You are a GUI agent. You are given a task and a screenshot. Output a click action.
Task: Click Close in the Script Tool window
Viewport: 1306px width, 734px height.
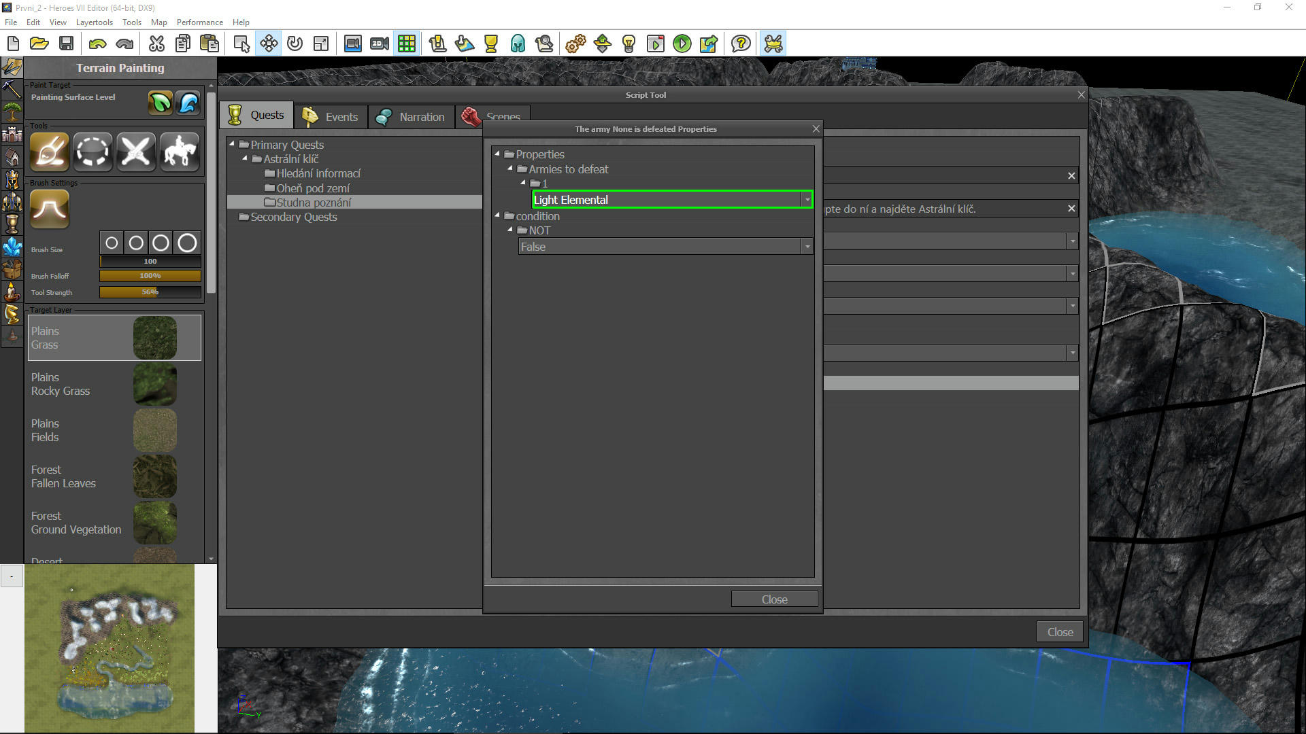tap(1060, 632)
